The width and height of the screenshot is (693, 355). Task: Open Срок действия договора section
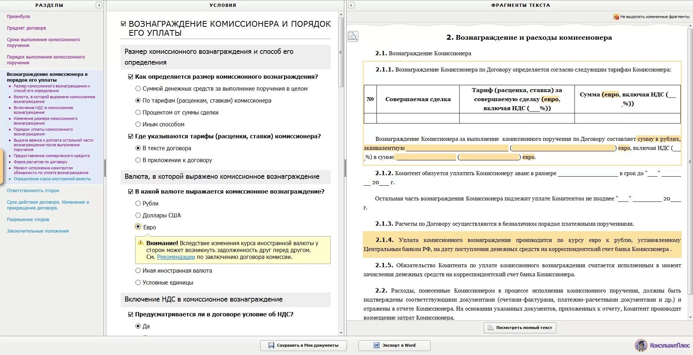tap(48, 205)
